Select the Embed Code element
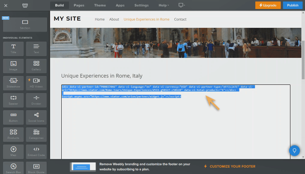305x174 pixels. [36, 151]
